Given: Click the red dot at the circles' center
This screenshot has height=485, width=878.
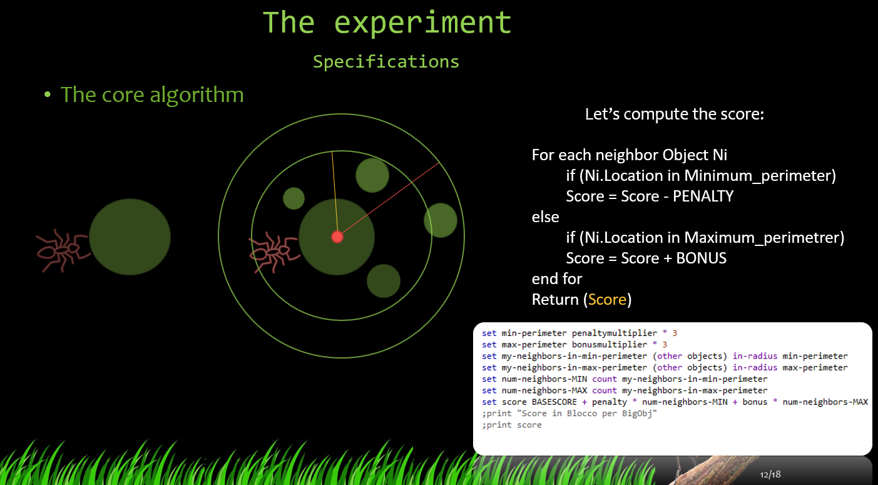Looking at the screenshot, I should pyautogui.click(x=337, y=237).
